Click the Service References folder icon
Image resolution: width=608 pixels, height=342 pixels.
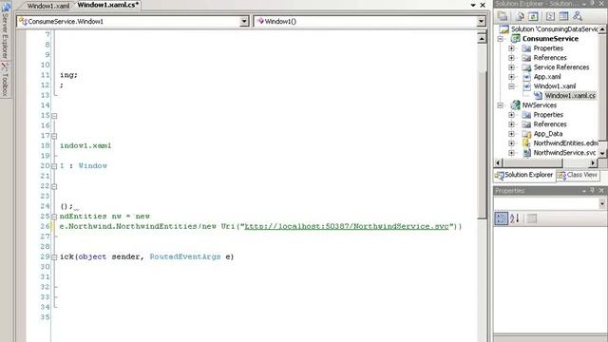(526, 67)
